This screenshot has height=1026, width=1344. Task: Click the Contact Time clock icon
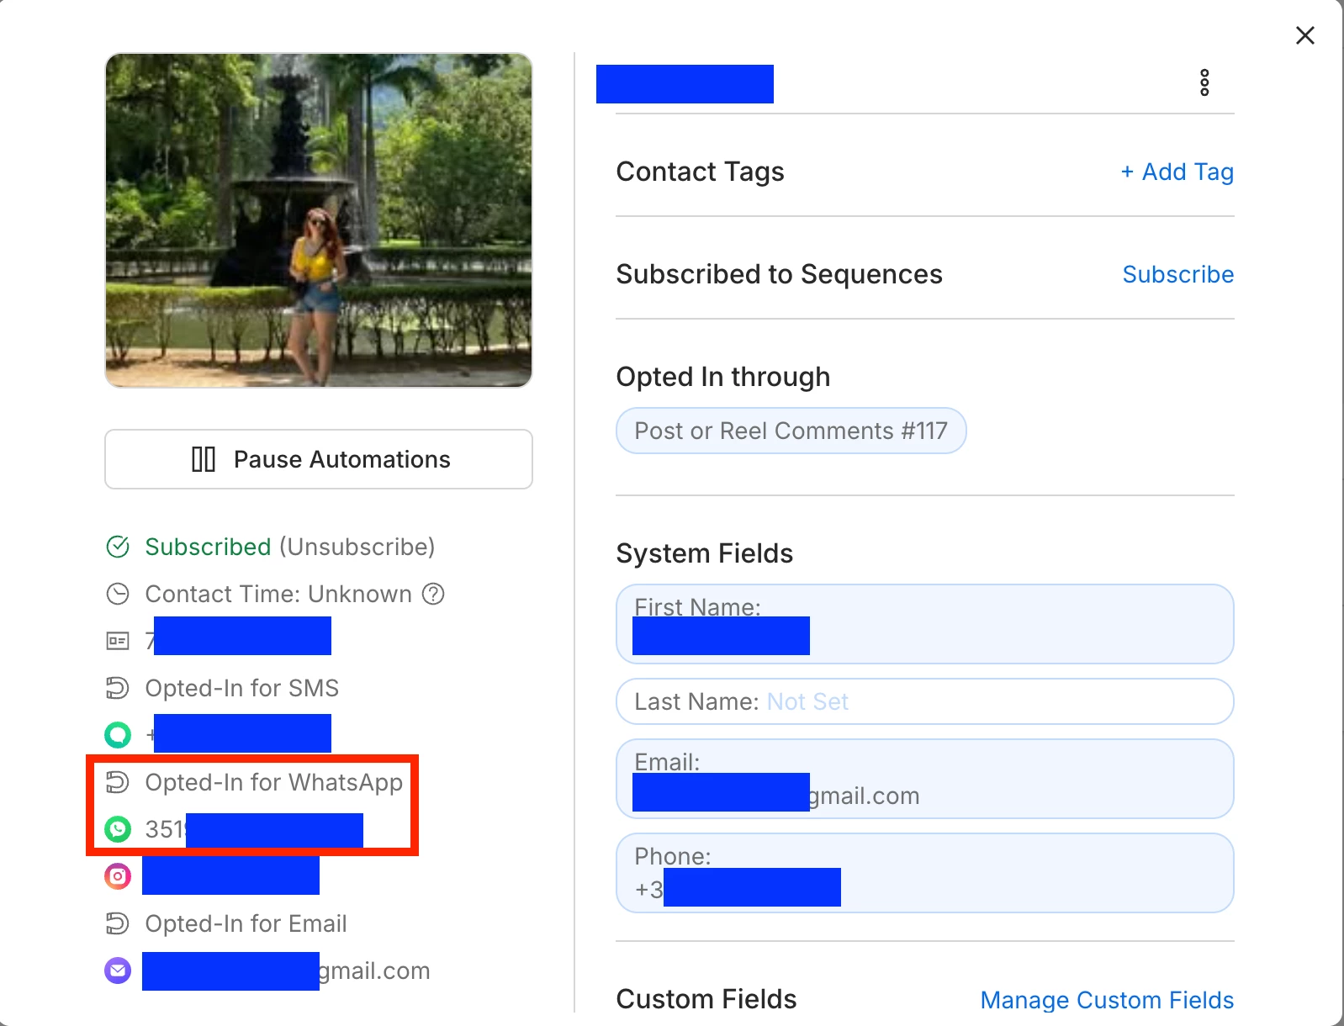(118, 595)
